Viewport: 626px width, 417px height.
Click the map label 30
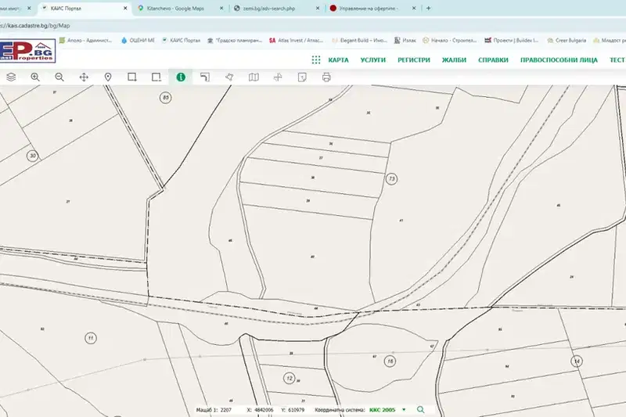tap(33, 156)
